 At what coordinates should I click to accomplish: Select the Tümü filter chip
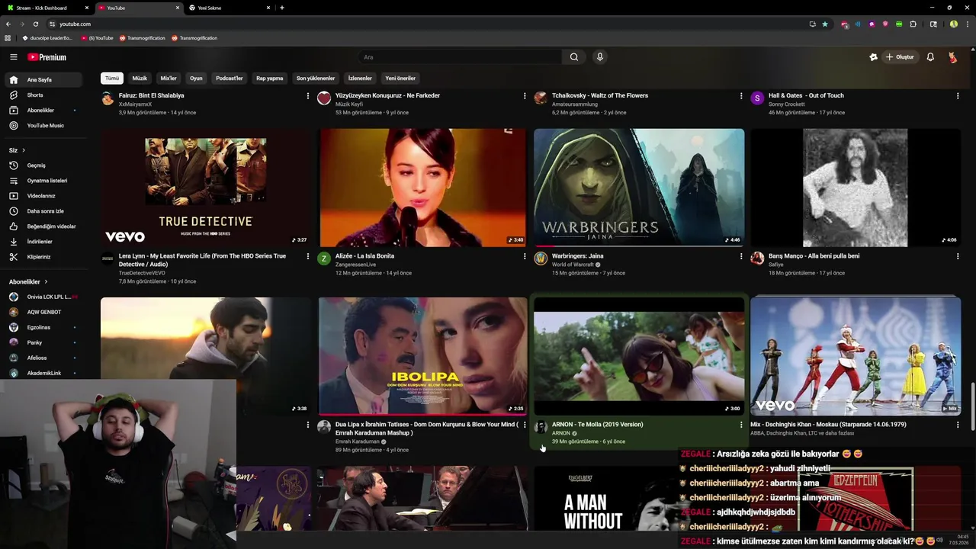(112, 79)
